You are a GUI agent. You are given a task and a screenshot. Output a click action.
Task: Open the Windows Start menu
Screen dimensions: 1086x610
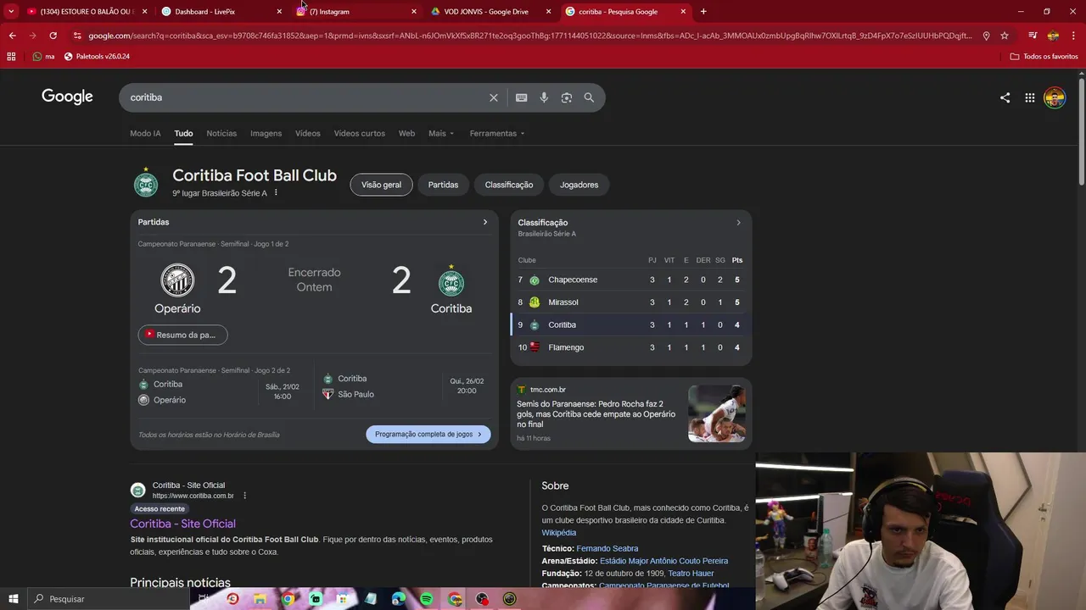(x=13, y=599)
